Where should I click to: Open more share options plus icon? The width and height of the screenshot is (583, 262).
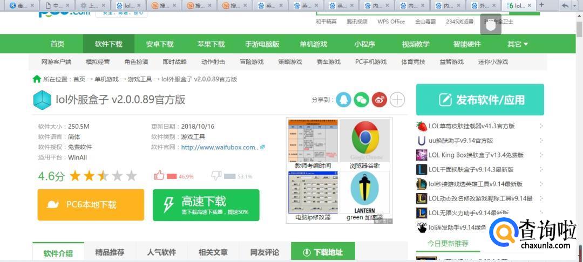[x=398, y=100]
